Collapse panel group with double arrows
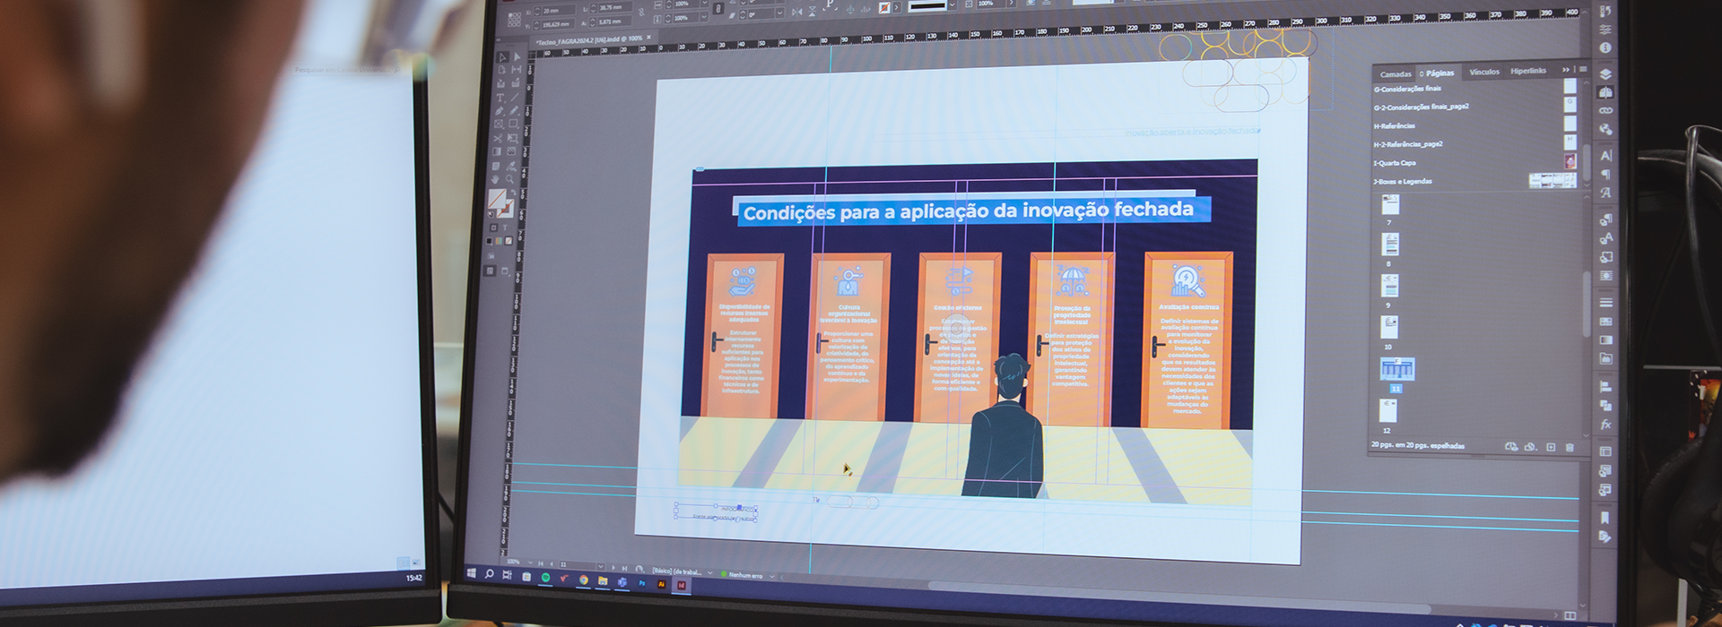The width and height of the screenshot is (1722, 627). [1567, 70]
